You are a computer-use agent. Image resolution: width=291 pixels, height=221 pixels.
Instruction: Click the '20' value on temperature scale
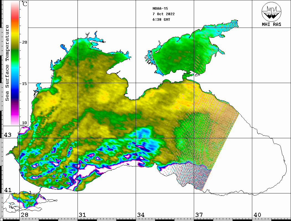click(x=24, y=42)
